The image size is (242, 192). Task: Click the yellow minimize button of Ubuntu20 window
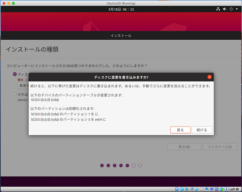(9, 3)
